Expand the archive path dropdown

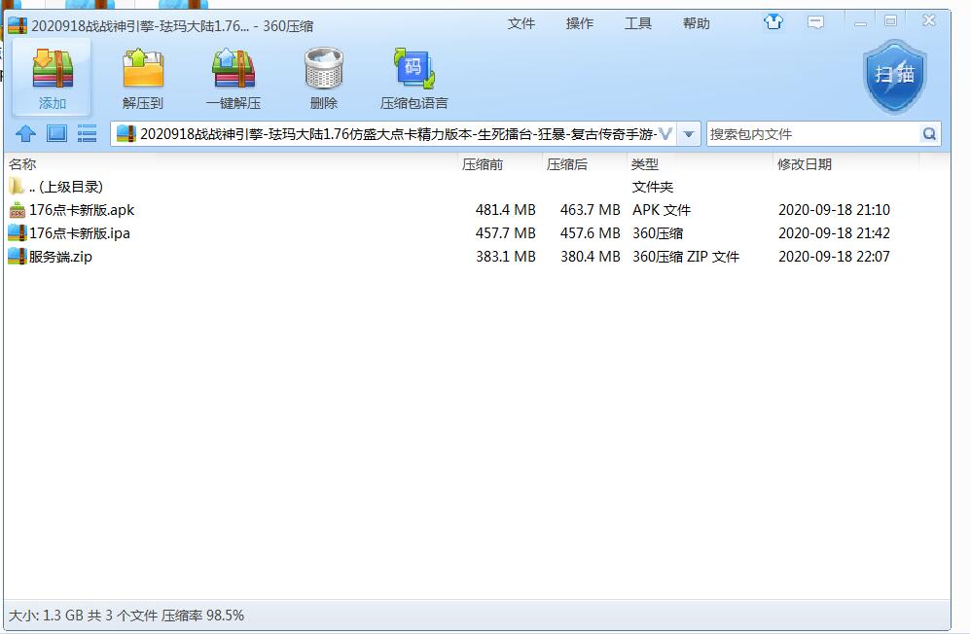click(689, 134)
